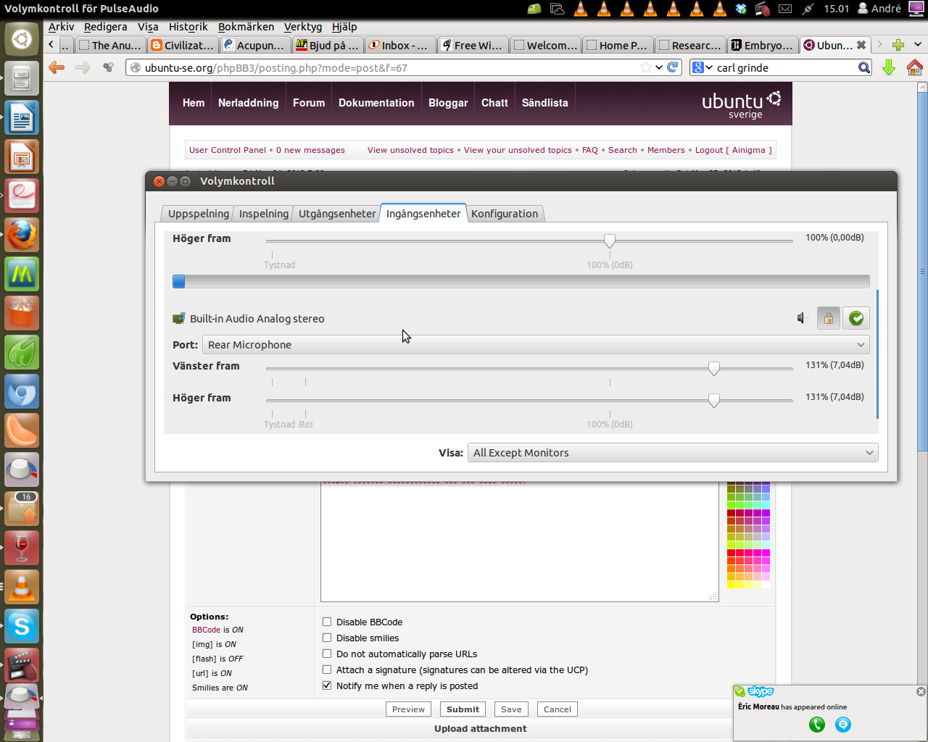Viewport: 928px width, 742px height.
Task: Answer Skype call with green phone icon
Action: (x=817, y=725)
